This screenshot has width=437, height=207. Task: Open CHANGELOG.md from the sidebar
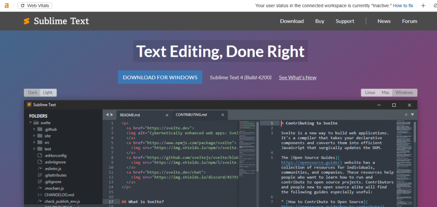pos(59,195)
